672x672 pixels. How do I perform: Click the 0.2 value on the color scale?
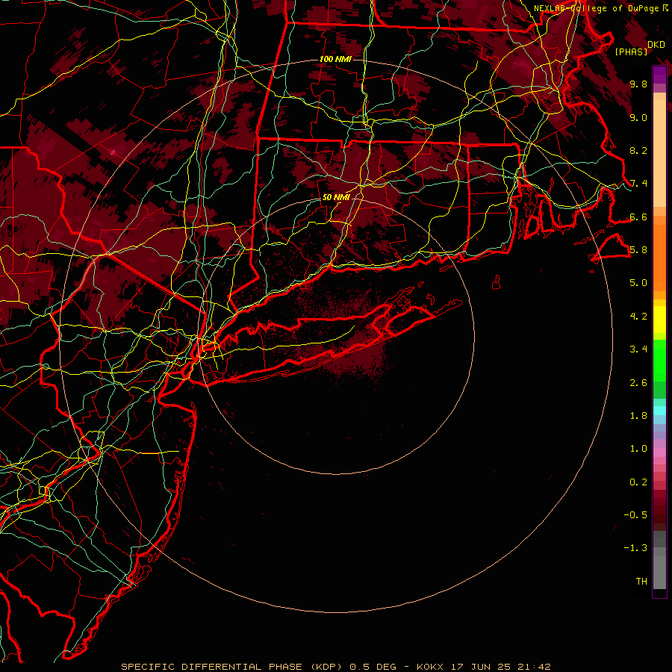(638, 482)
